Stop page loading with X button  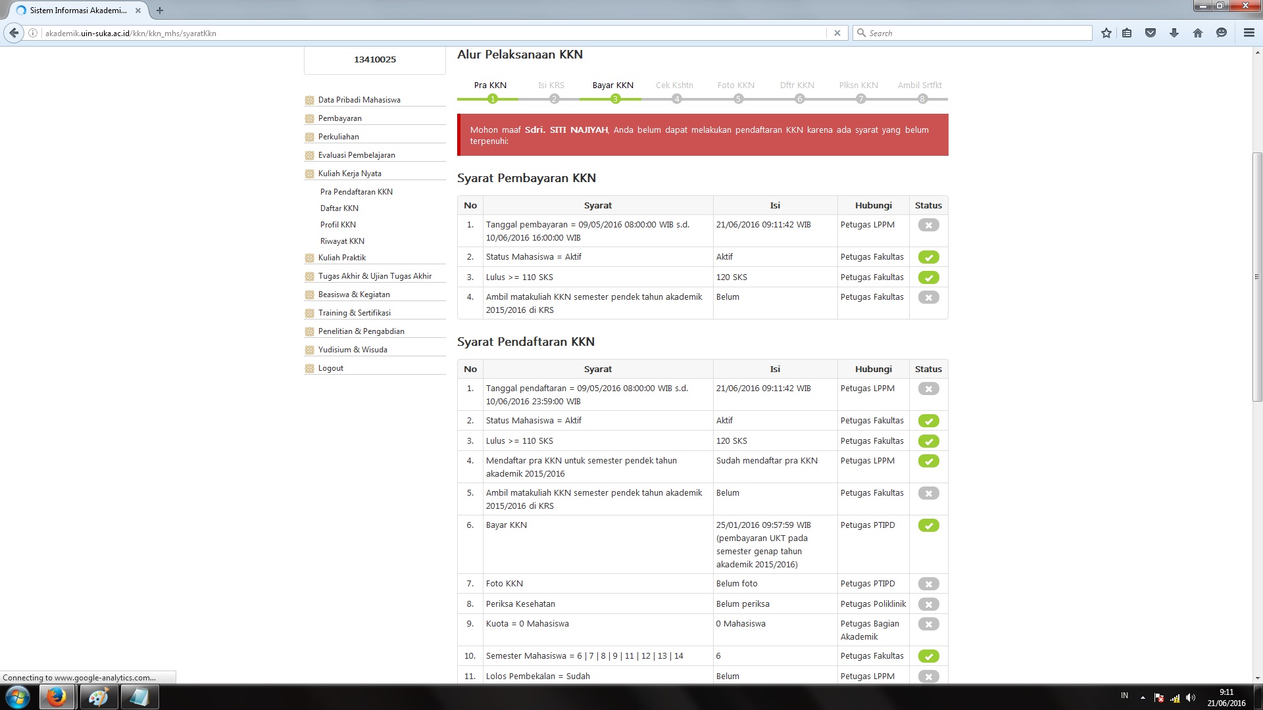click(x=837, y=33)
